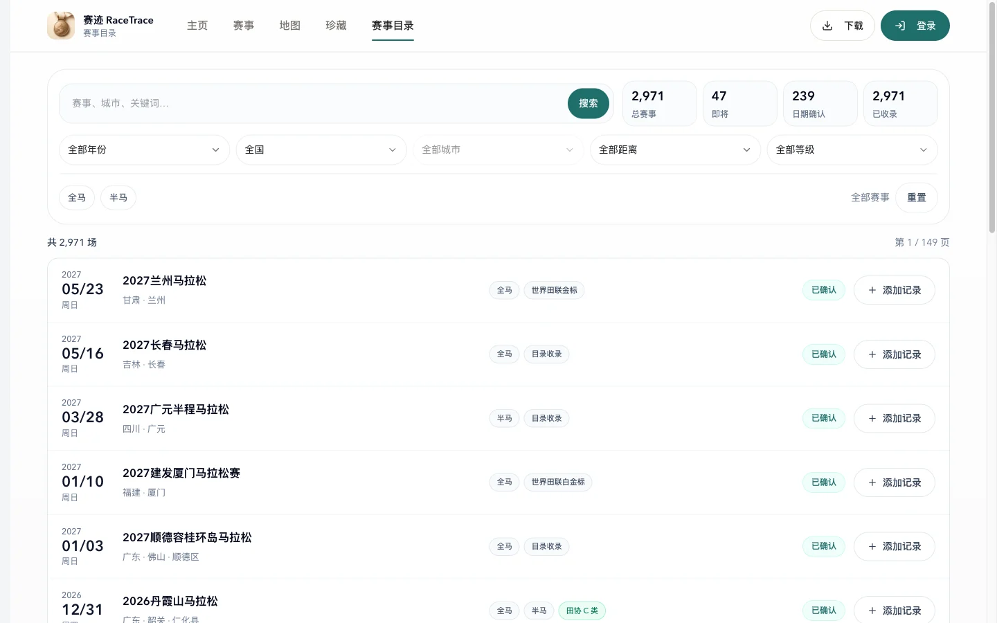
Task: Click plus icon for 2027广元半程马拉松
Action: pos(872,418)
